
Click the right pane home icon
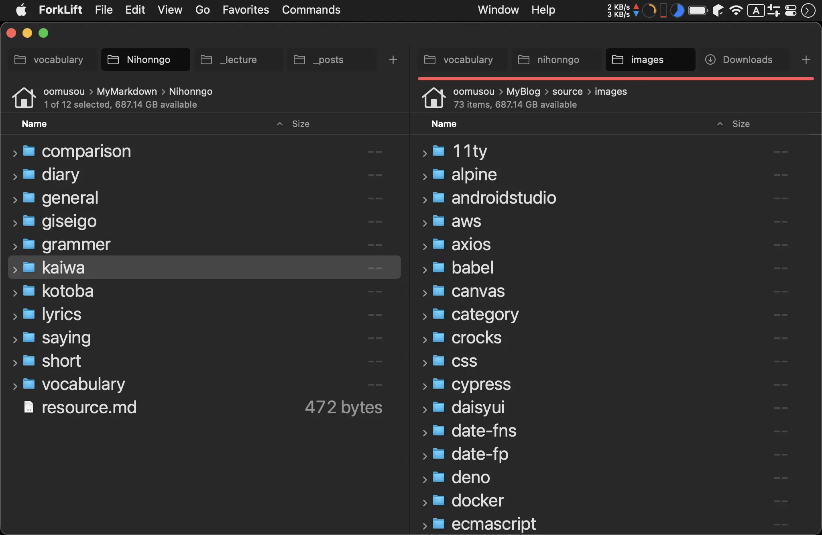[433, 98]
